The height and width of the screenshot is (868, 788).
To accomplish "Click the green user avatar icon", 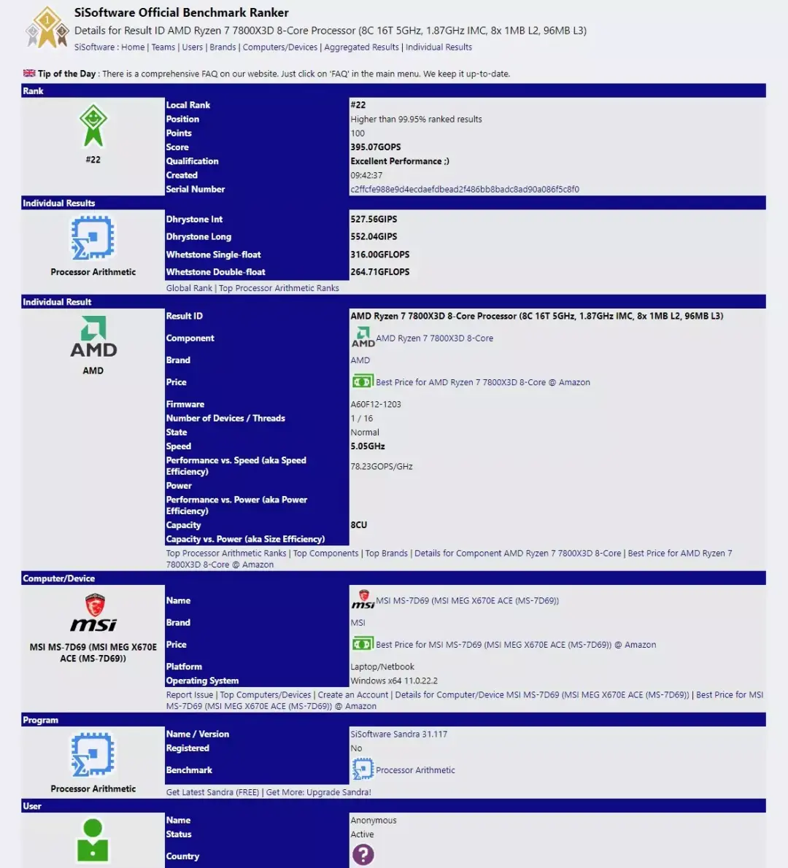I will click(x=93, y=840).
